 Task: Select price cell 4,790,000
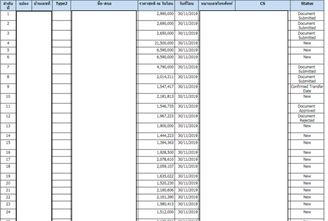[156, 69]
